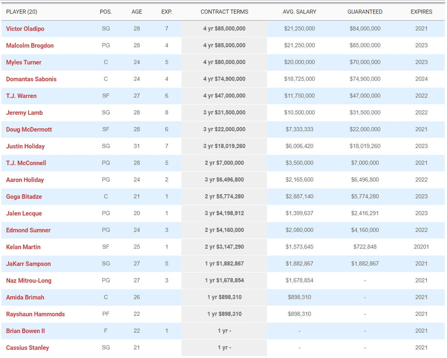Select the $1,573,645 average salary cell
This screenshot has width=447, height=358.
(x=299, y=247)
